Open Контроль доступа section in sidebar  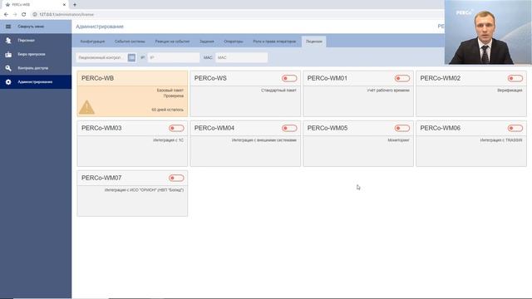click(x=36, y=68)
